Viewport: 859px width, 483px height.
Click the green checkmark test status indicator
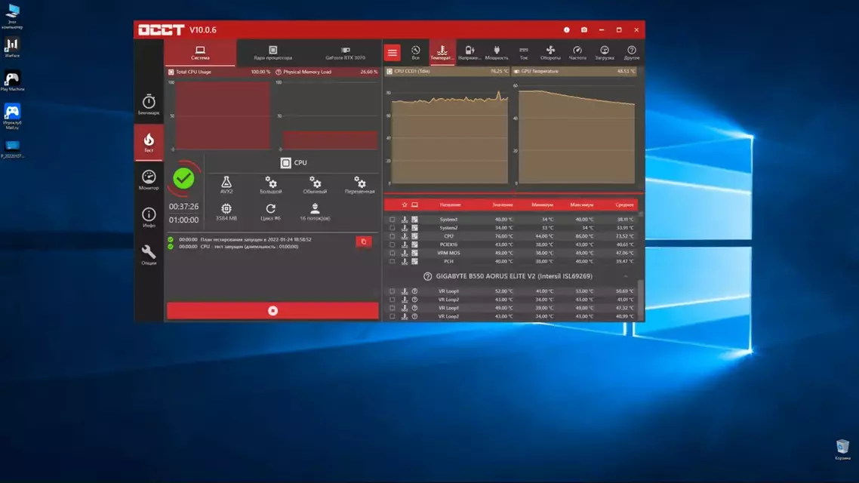(x=183, y=179)
